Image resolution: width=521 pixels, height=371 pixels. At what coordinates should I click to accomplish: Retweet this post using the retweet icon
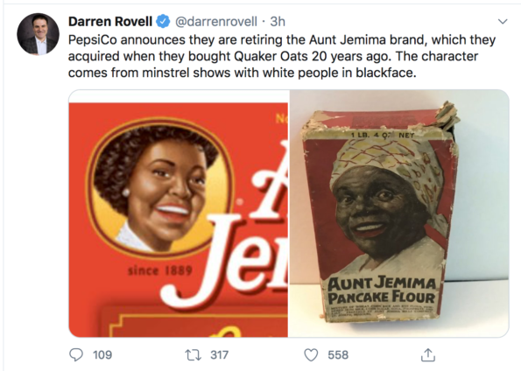click(x=193, y=355)
